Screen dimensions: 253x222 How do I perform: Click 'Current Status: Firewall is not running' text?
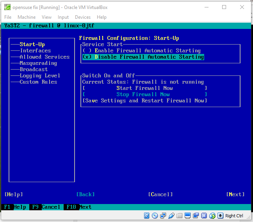(143, 82)
